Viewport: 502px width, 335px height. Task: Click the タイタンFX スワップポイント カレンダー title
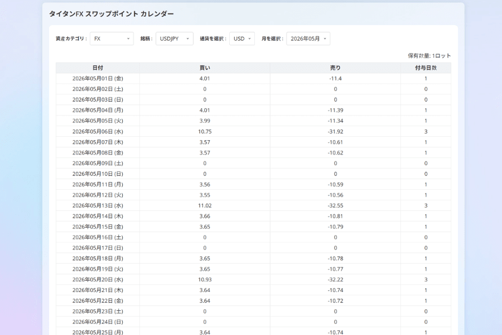click(112, 14)
